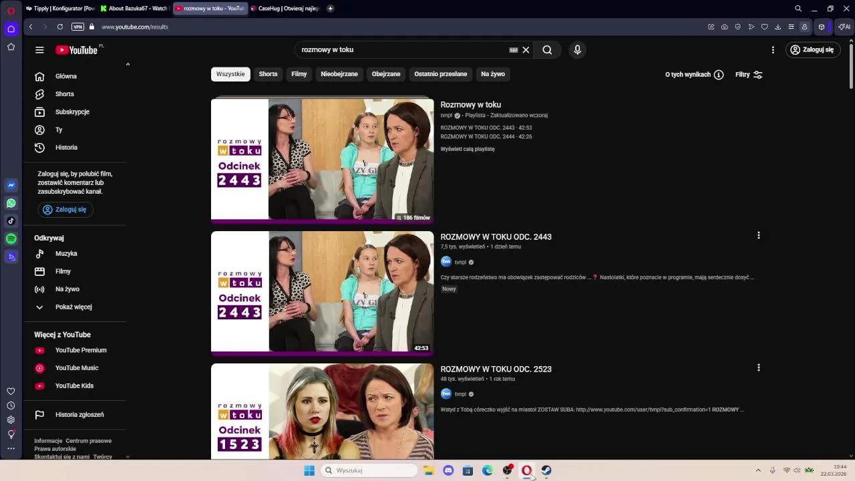Select the Nieobejrzane filter chip

(x=339, y=74)
